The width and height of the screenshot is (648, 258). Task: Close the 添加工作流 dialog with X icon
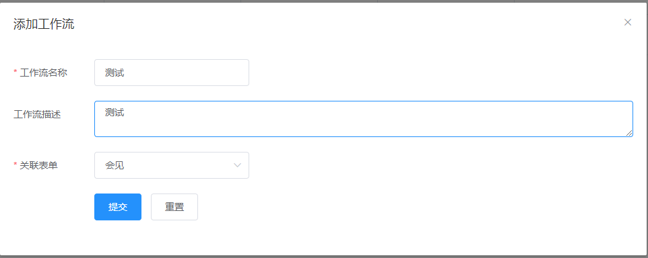point(627,22)
